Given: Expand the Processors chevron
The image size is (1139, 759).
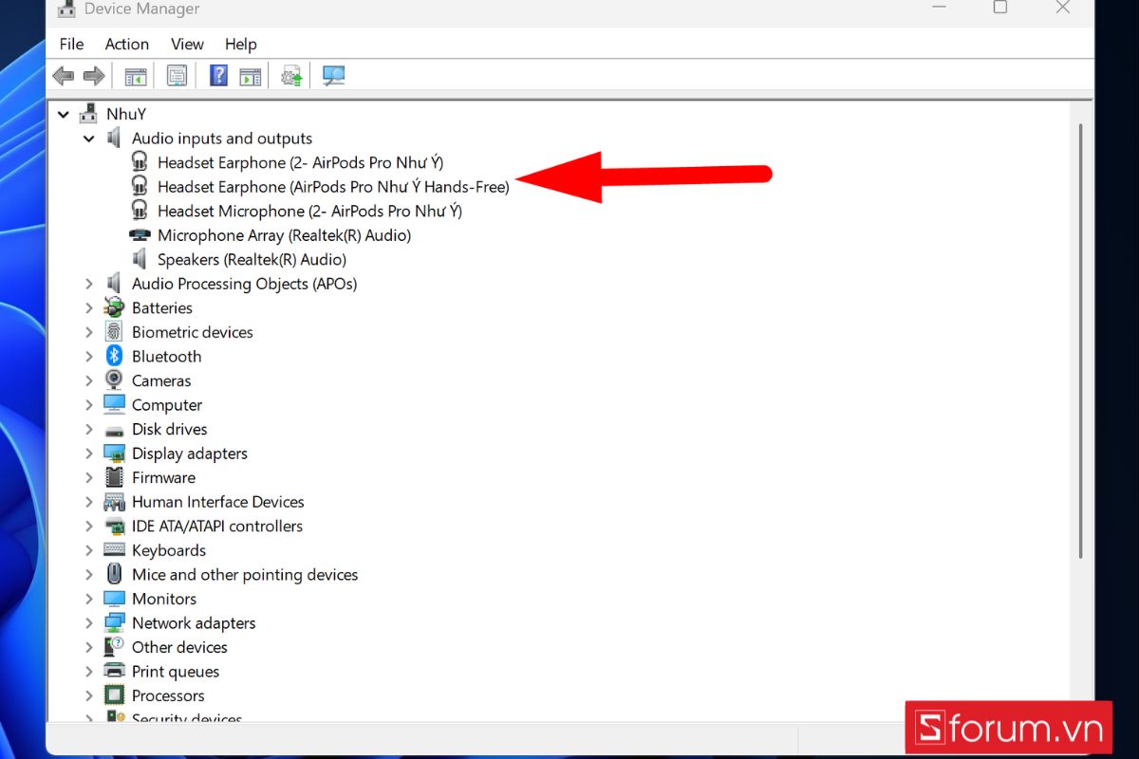Looking at the screenshot, I should point(89,695).
